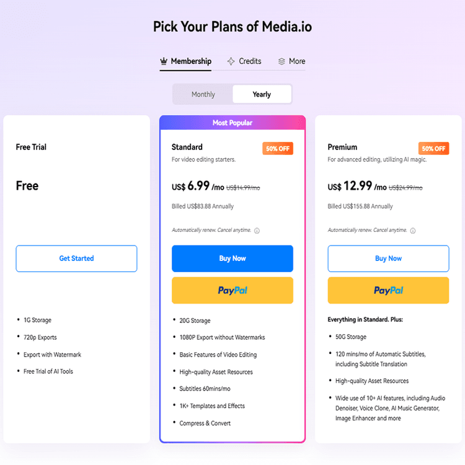465x465 pixels.
Task: Open the More tab
Action: (297, 61)
